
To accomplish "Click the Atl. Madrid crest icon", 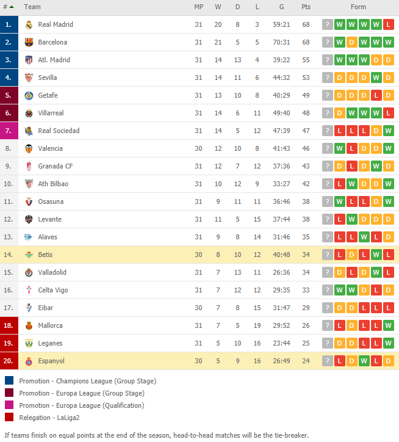I will pyautogui.click(x=29, y=60).
